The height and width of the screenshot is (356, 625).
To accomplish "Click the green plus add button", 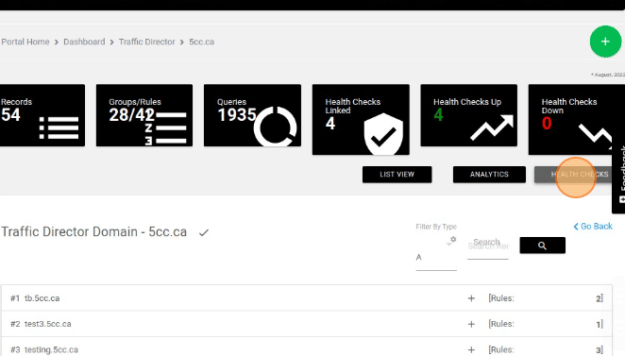I will point(605,42).
